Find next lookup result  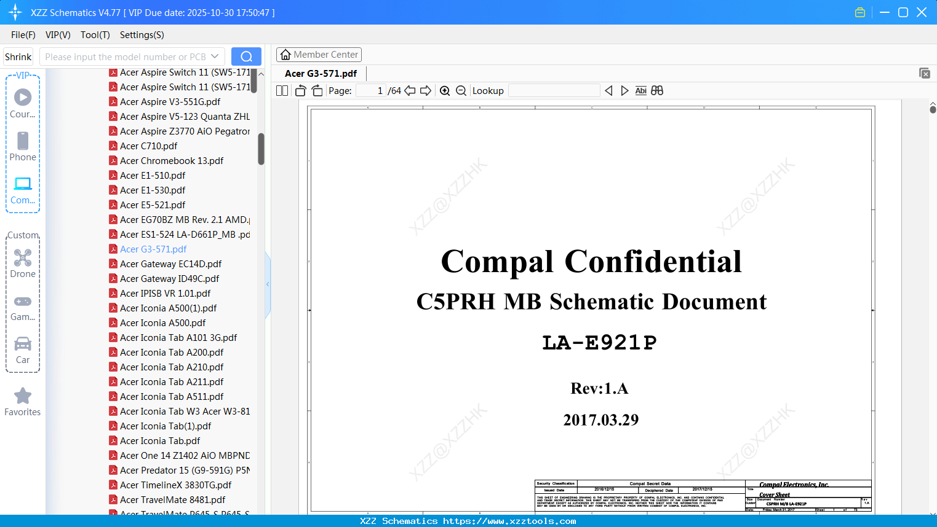[x=624, y=91]
